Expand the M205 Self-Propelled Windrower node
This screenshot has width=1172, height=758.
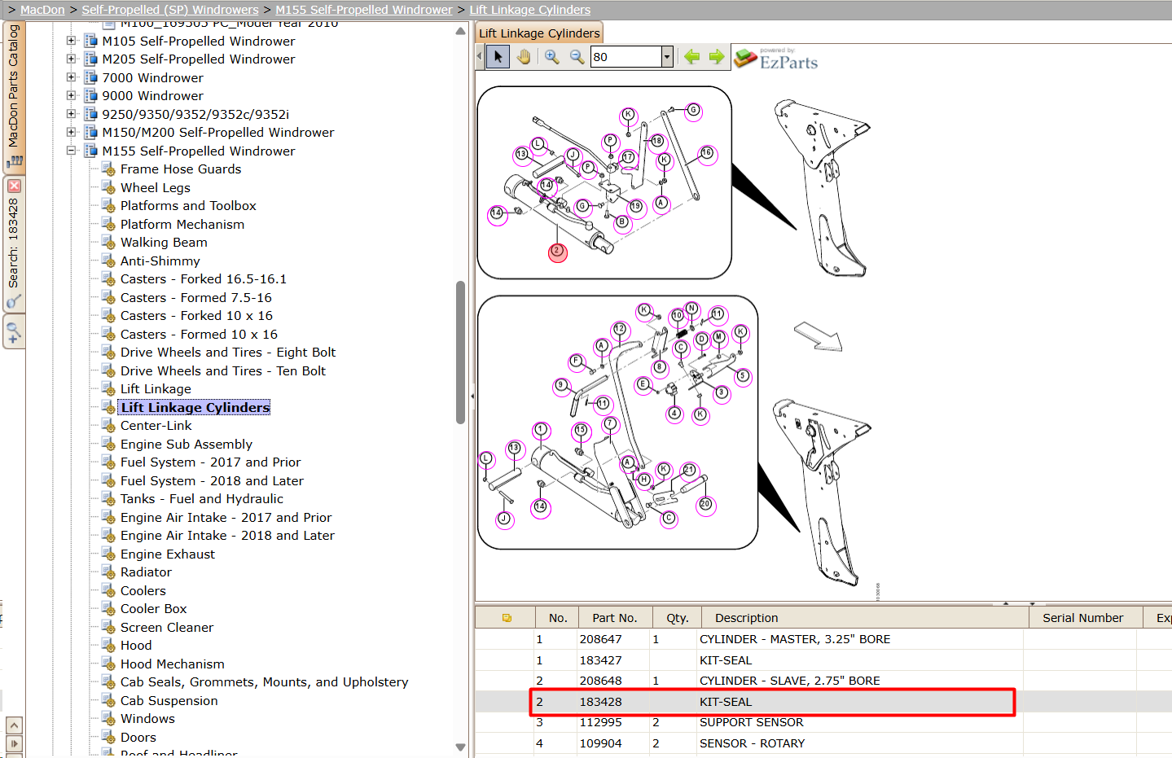(71, 59)
